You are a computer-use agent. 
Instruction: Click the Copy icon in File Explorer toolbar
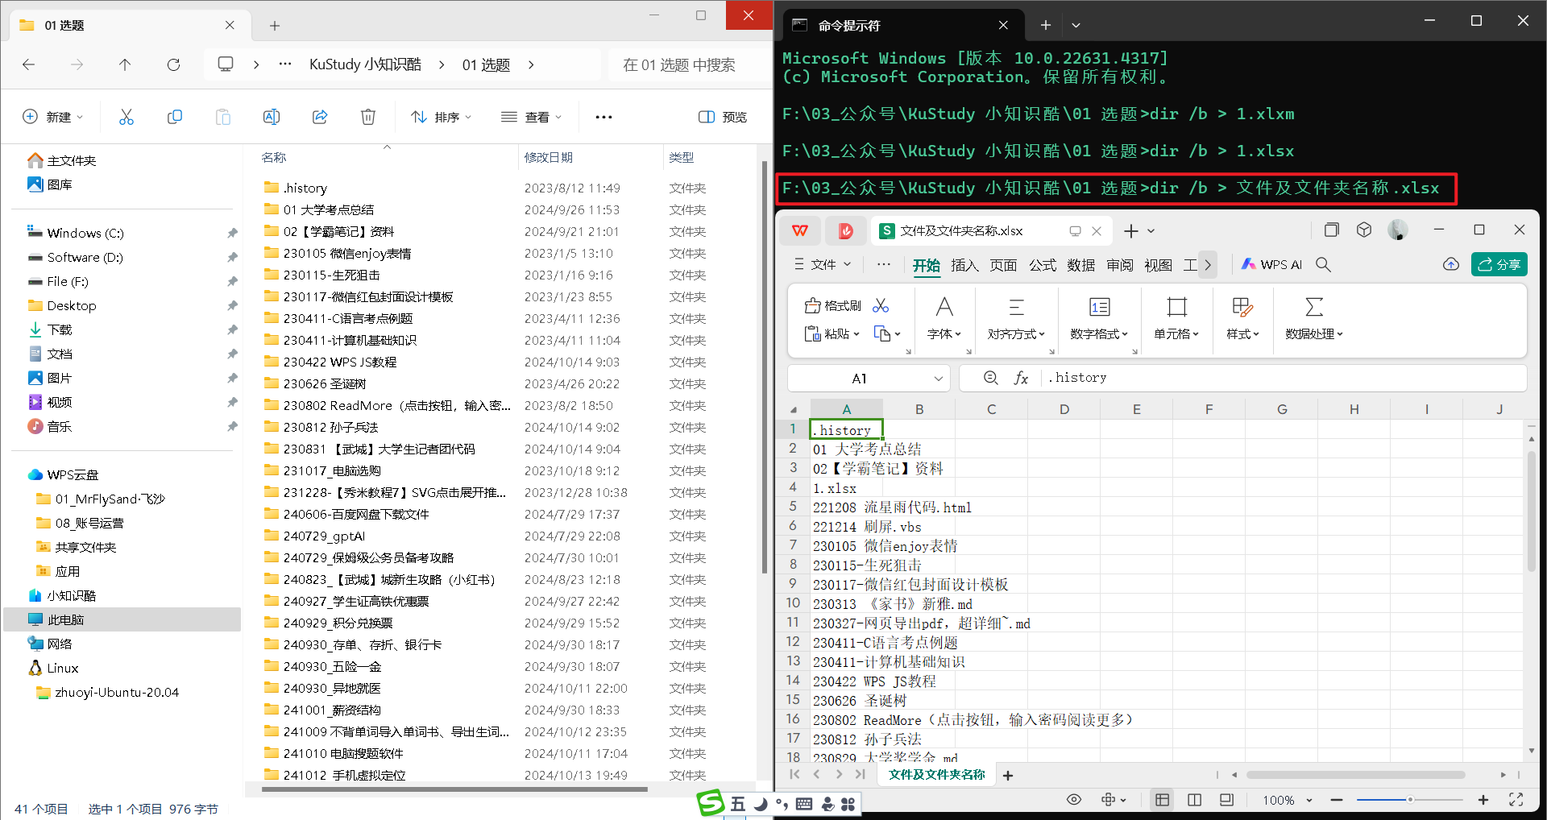click(175, 117)
